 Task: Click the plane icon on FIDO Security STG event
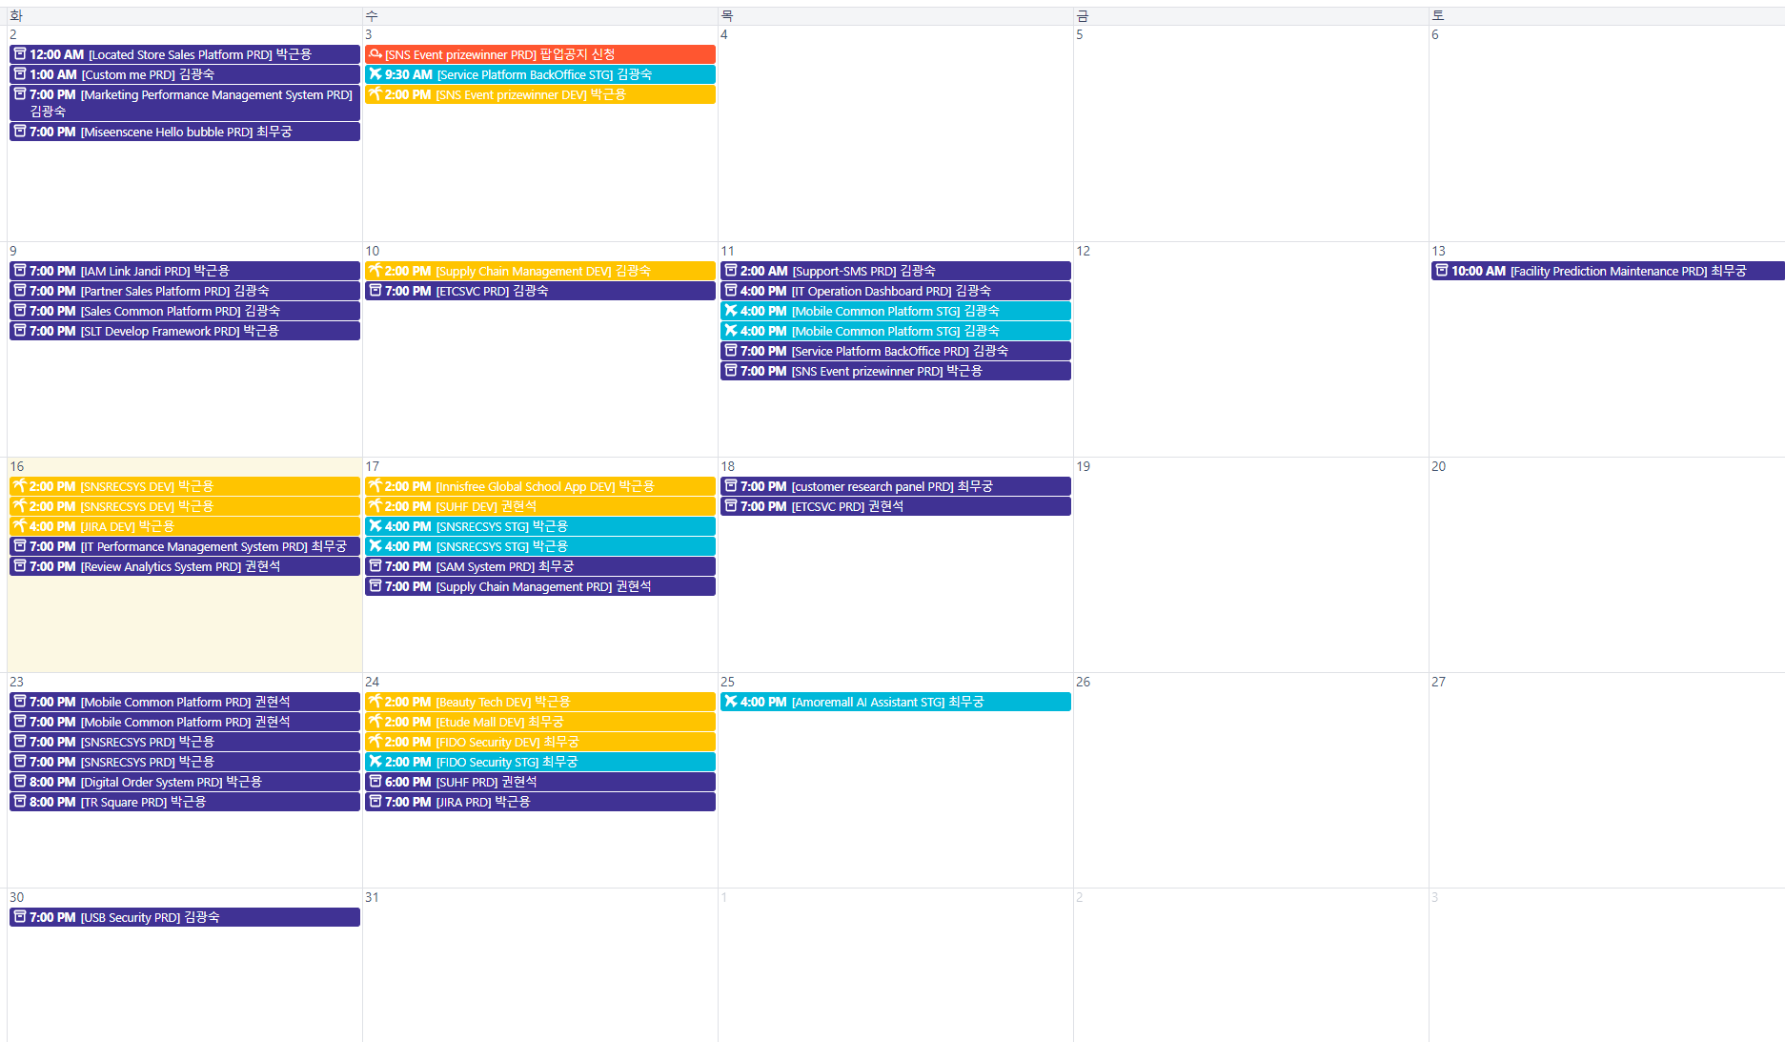coord(375,762)
